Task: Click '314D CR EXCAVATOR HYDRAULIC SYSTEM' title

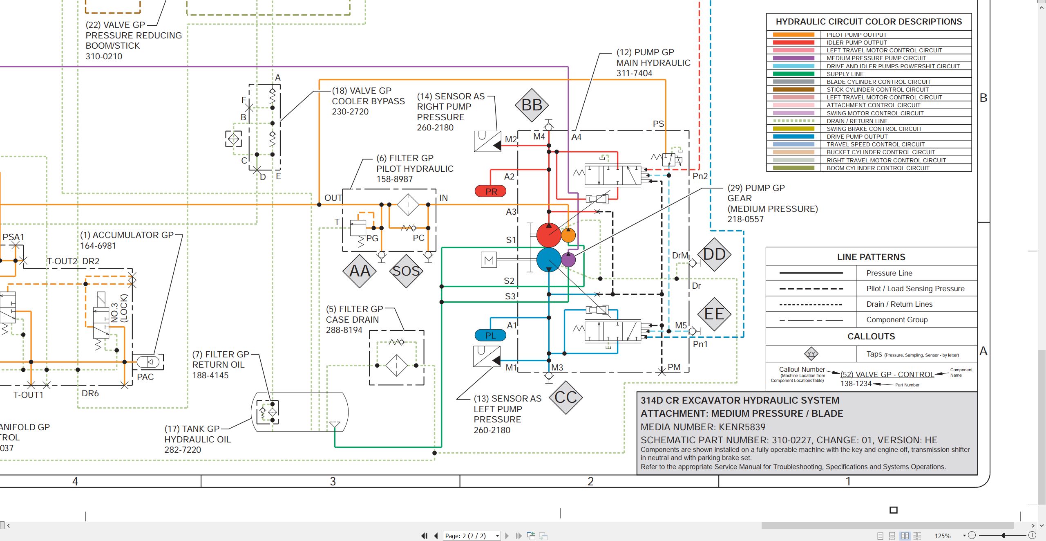Action: coord(740,400)
